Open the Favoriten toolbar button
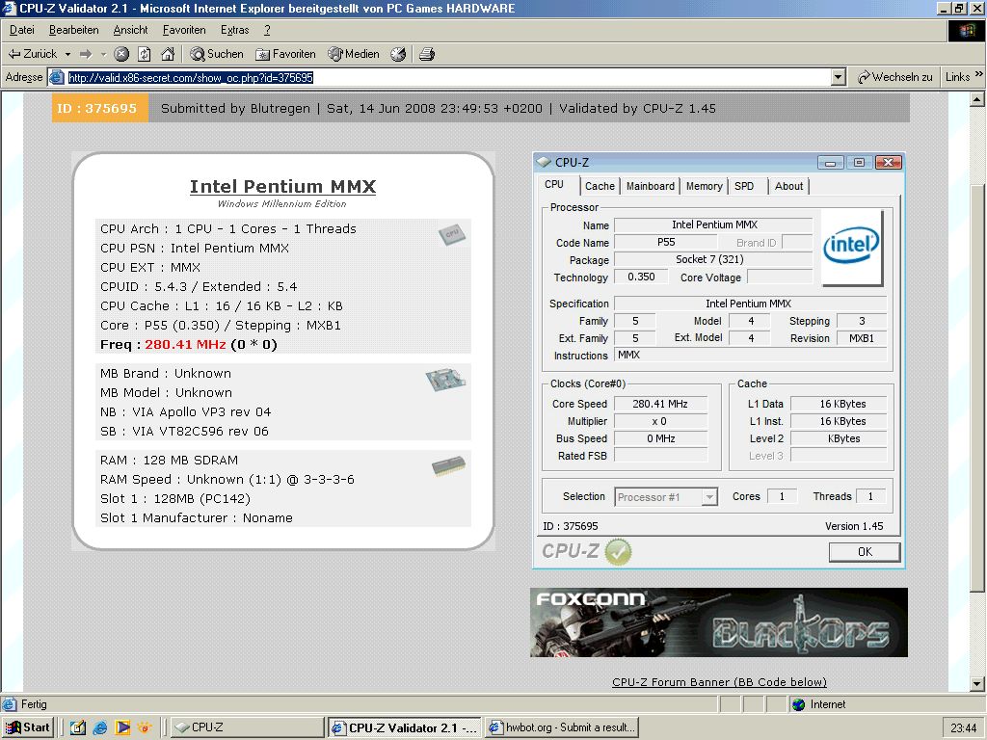 point(285,54)
